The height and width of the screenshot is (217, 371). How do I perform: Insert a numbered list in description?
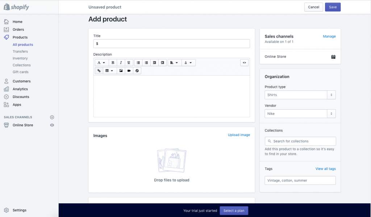[146, 63]
